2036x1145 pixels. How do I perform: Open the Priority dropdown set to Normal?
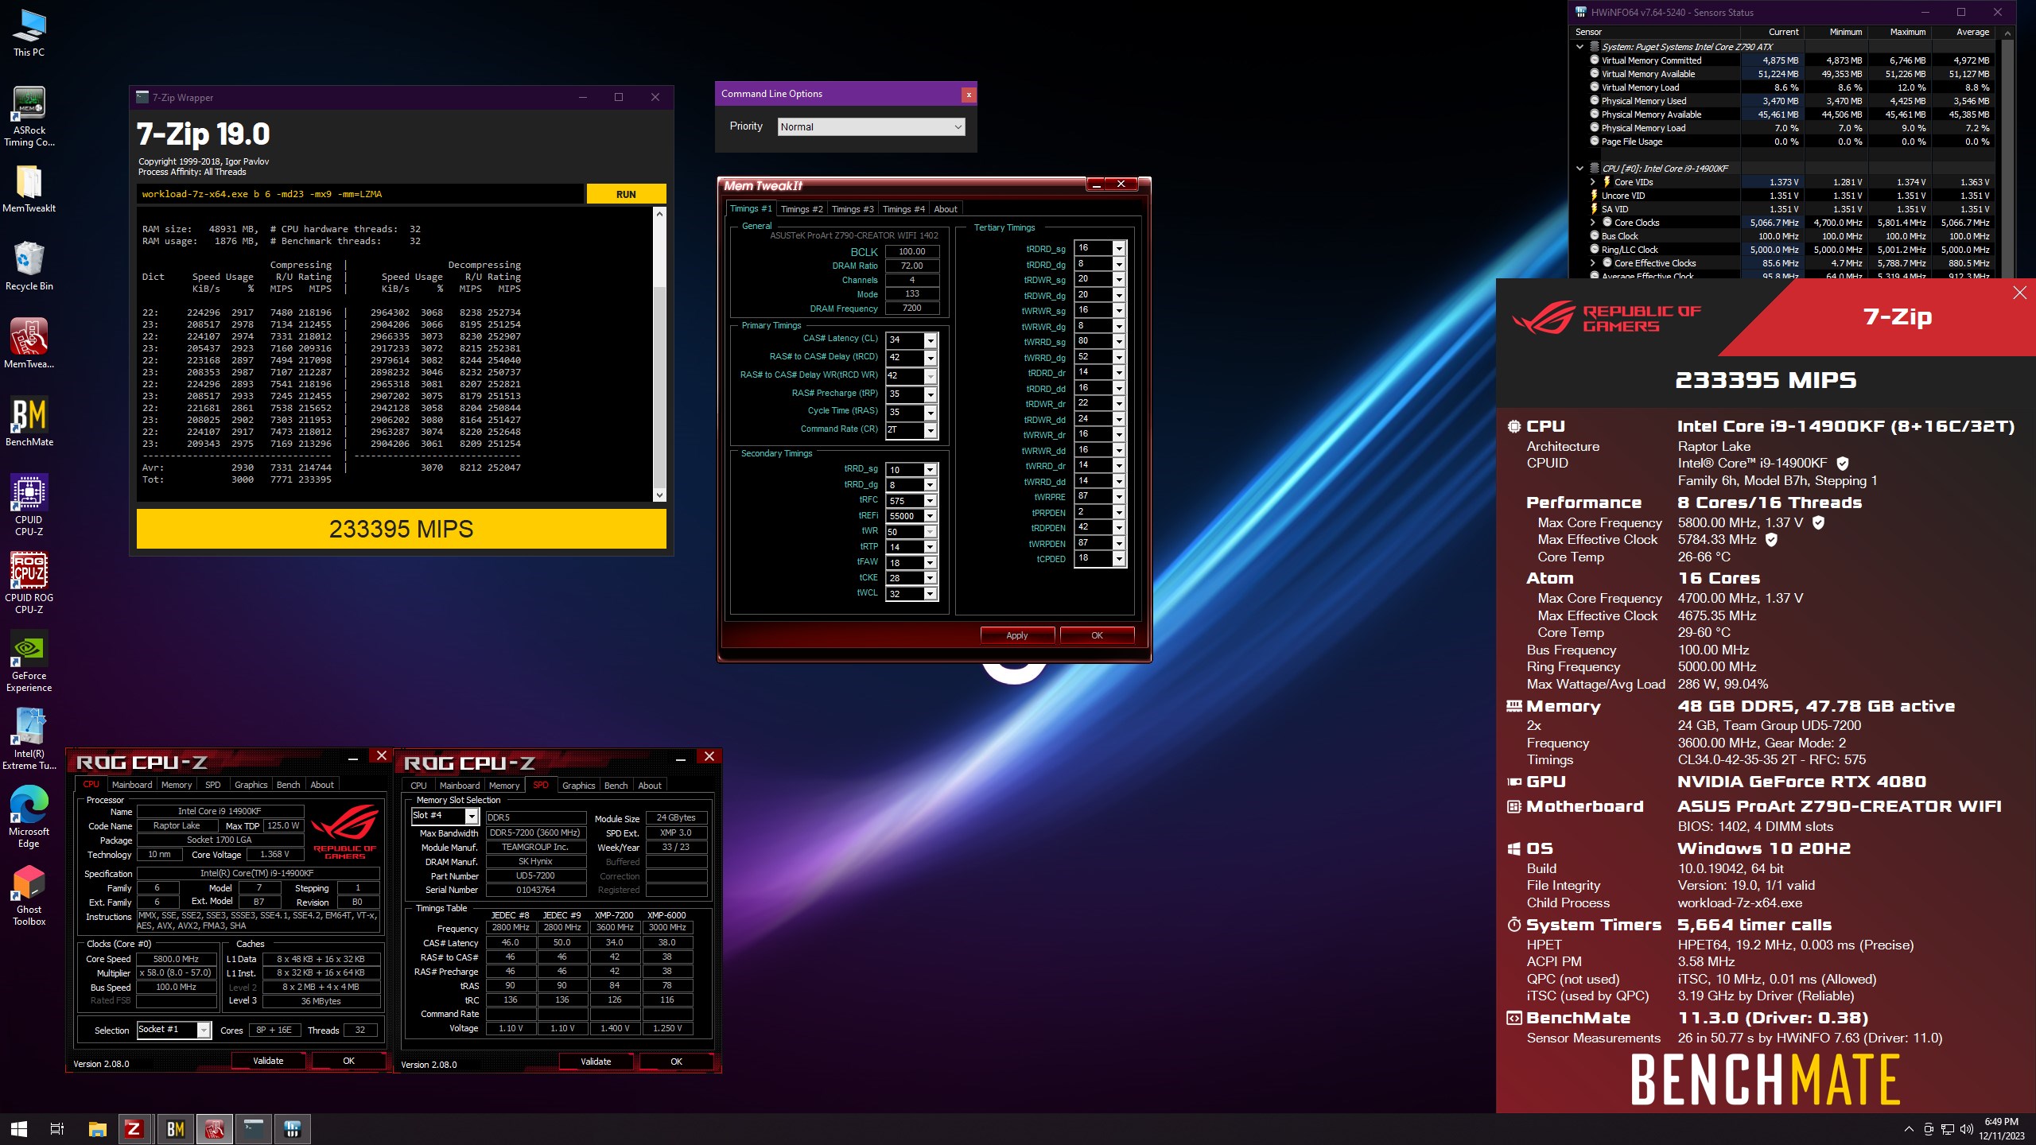click(871, 126)
